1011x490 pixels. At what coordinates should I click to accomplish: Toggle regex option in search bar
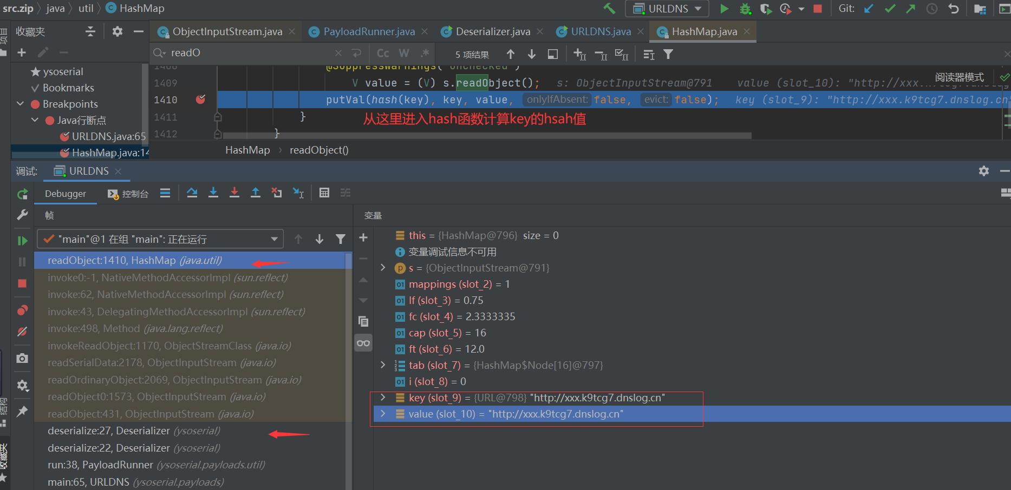[425, 53]
